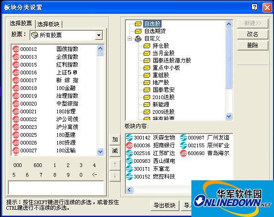Select 000023 沪分离债 row text
The height and width of the screenshot is (217, 274).
[49, 127]
